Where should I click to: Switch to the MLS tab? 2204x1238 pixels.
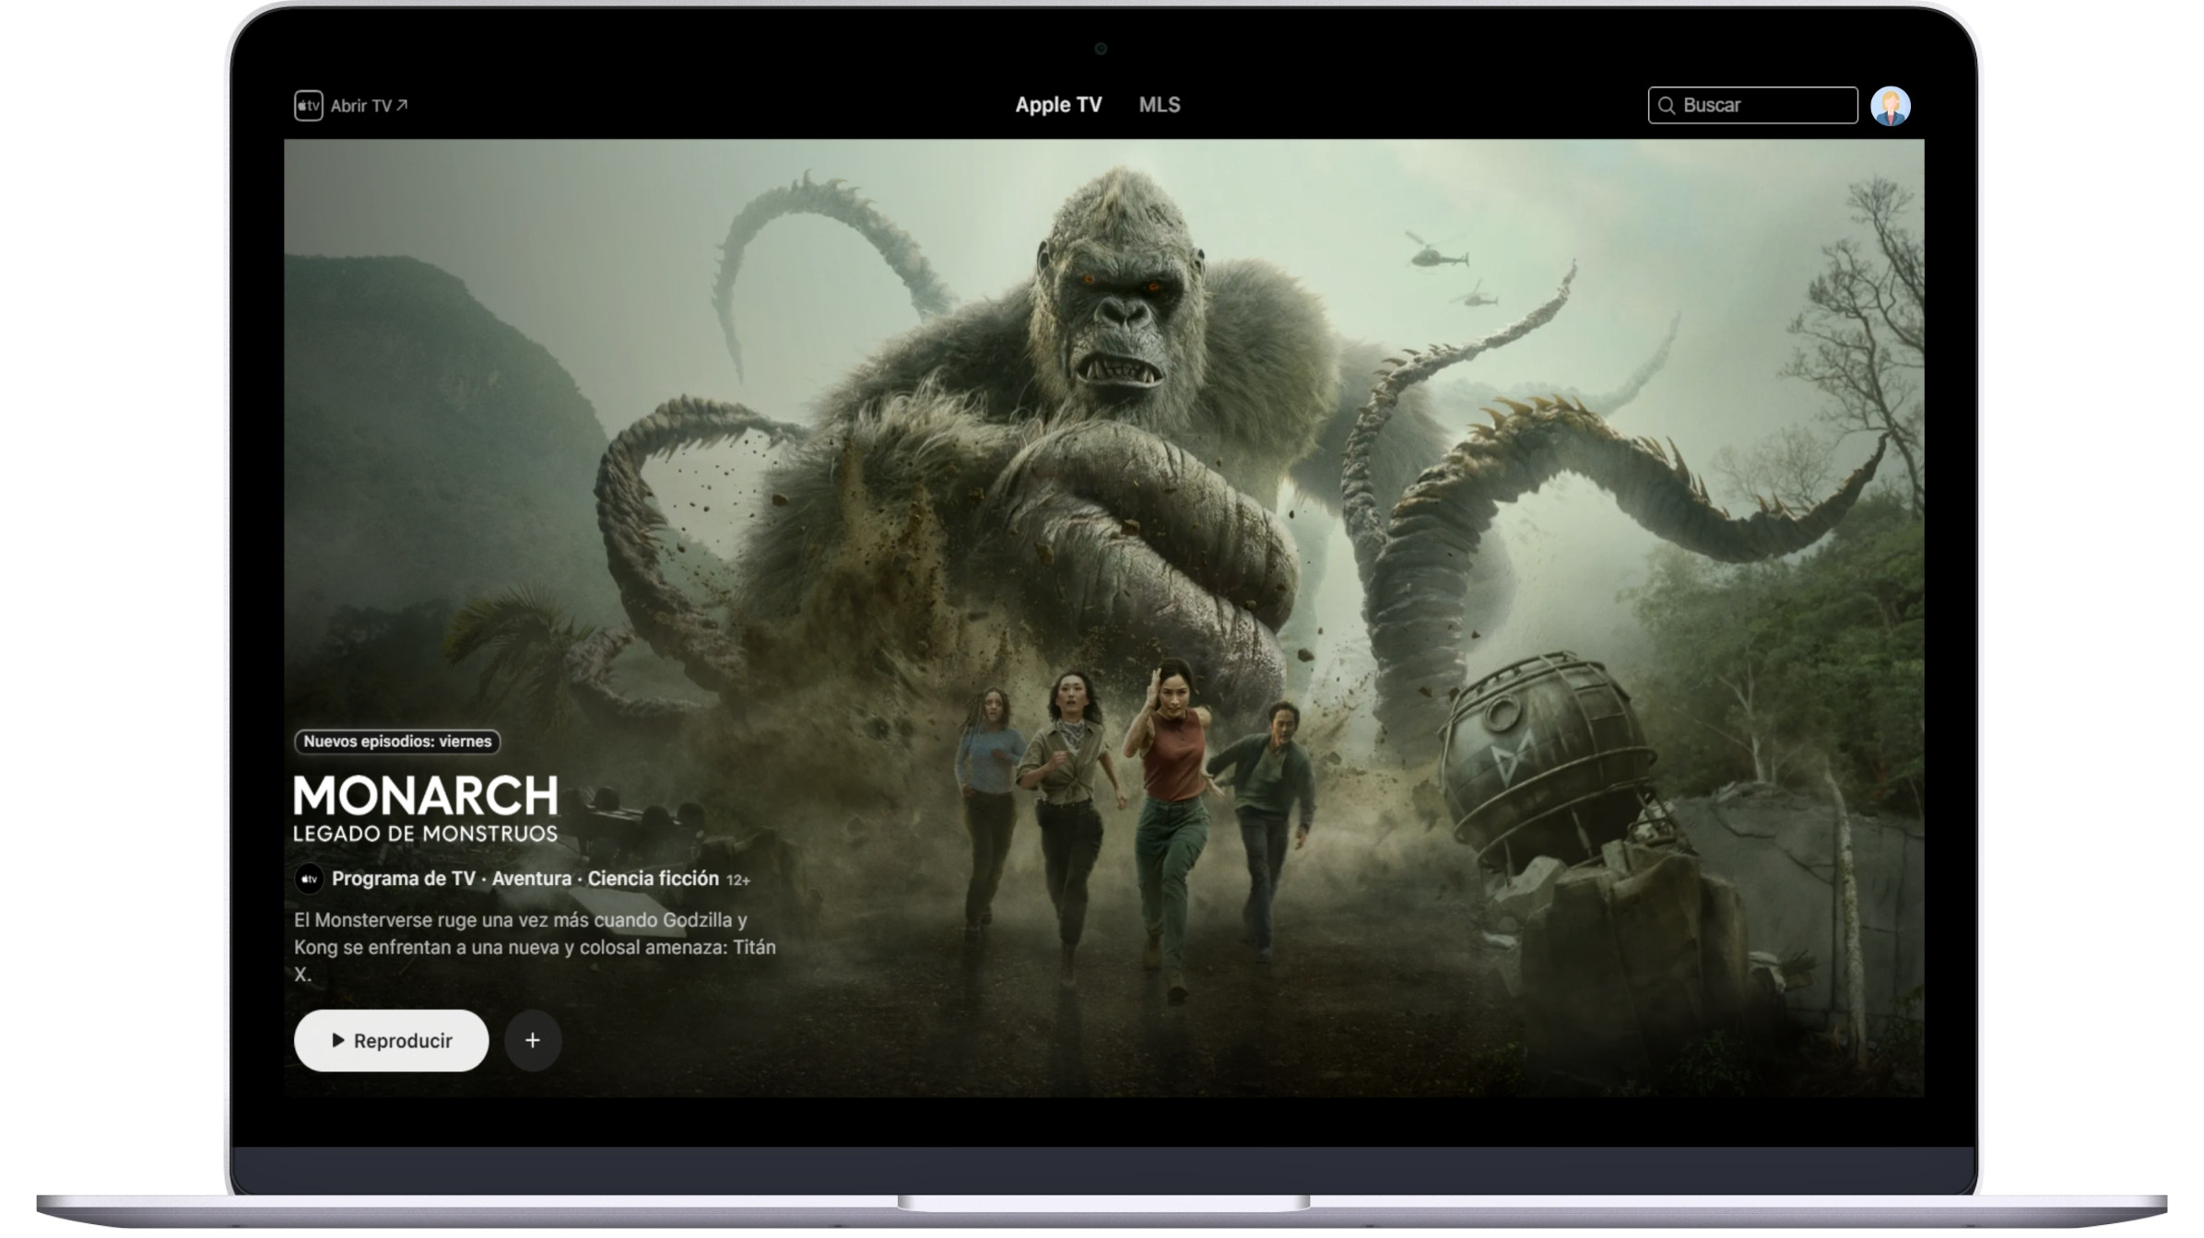click(1159, 105)
